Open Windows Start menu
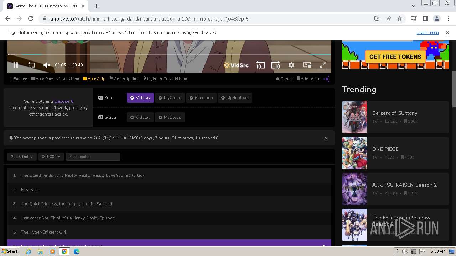Image resolution: width=456 pixels, height=256 pixels. [x=10, y=251]
